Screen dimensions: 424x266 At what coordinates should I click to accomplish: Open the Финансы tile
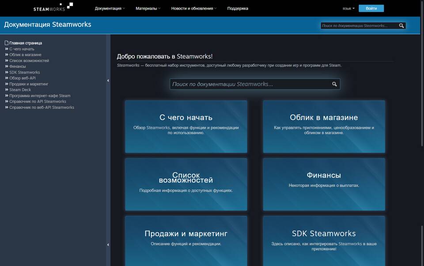coord(324,184)
